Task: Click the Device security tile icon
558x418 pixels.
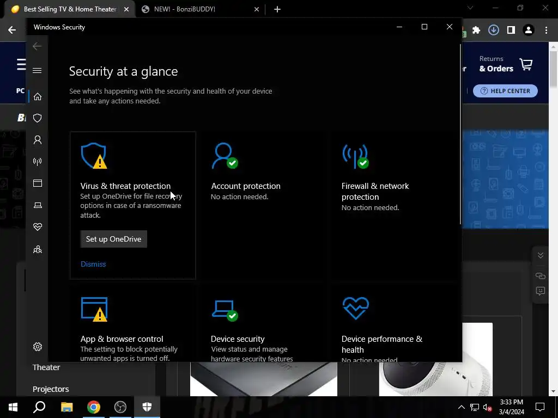Action: 225,310
